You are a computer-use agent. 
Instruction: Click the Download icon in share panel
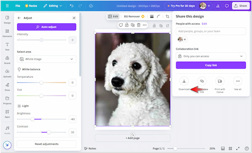click(184, 81)
